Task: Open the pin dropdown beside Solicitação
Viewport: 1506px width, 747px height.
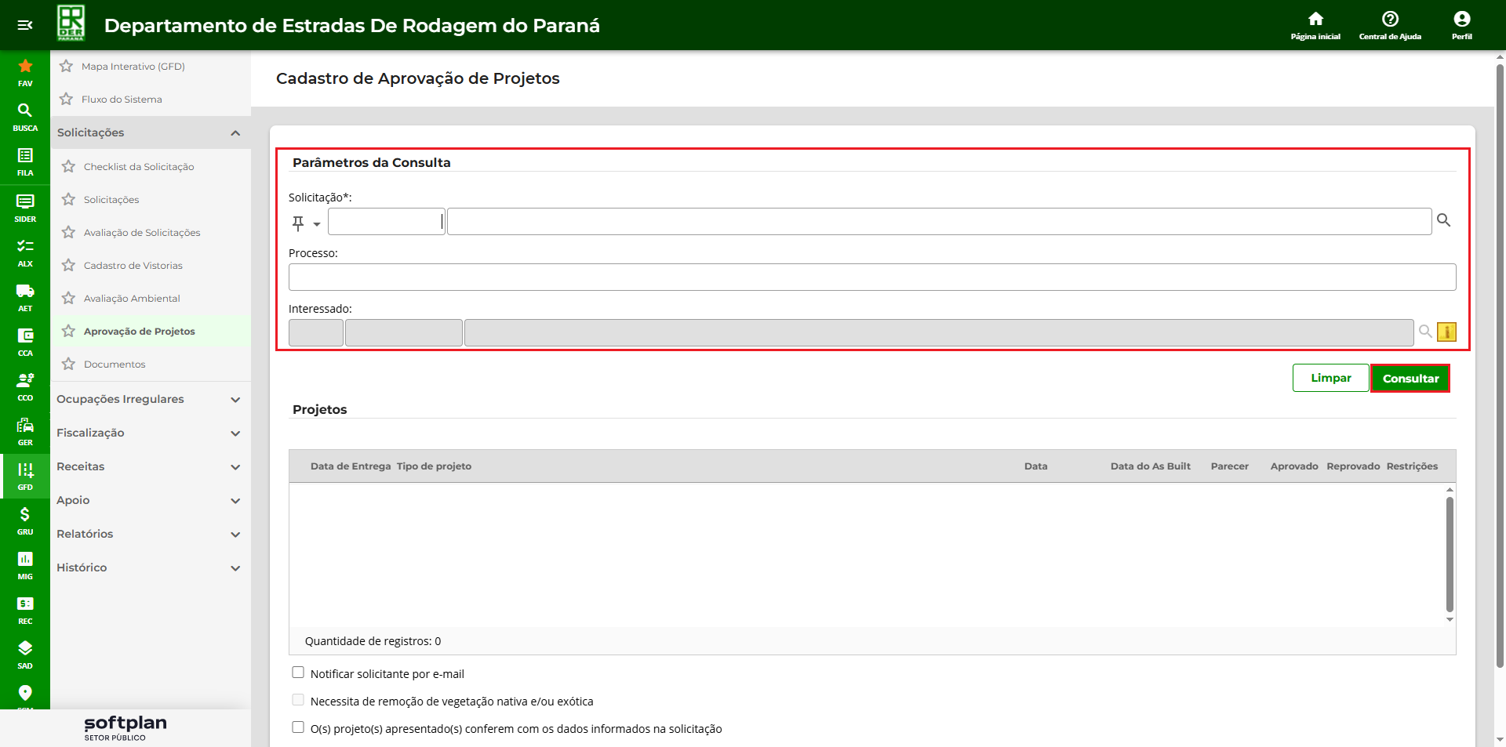Action: (x=316, y=224)
